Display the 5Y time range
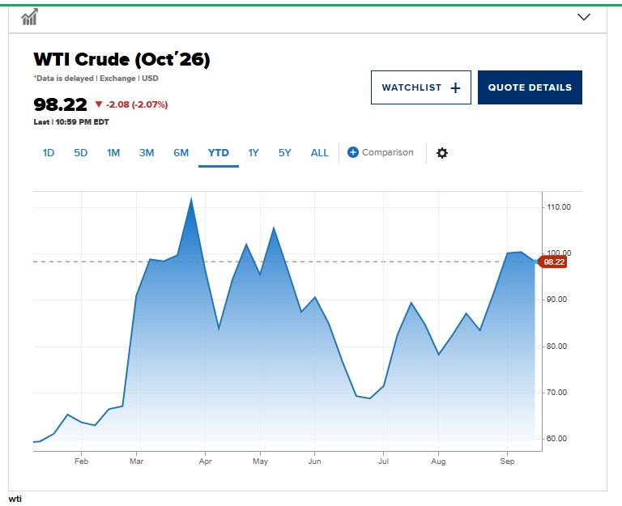 click(285, 153)
